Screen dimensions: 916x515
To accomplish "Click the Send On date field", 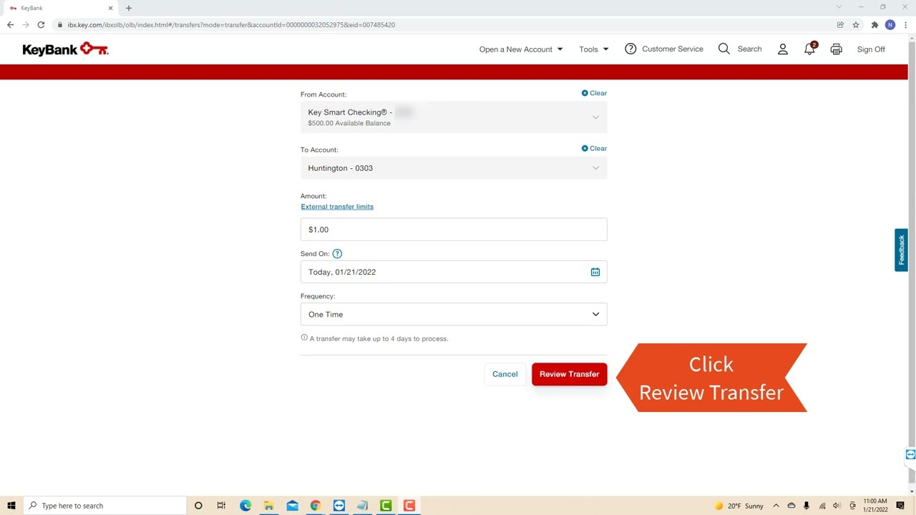I will pos(454,272).
